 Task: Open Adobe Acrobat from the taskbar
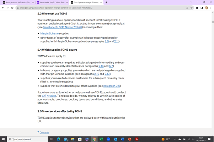tap(137, 139)
